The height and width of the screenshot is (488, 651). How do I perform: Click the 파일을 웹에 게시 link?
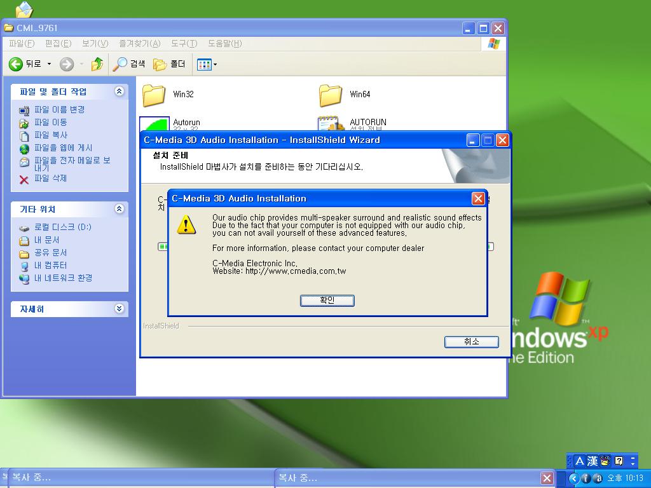tap(63, 147)
